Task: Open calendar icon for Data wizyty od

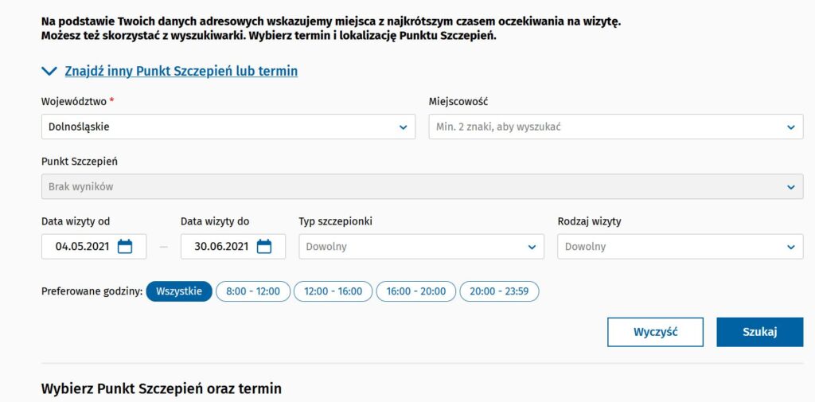Action: click(x=125, y=247)
